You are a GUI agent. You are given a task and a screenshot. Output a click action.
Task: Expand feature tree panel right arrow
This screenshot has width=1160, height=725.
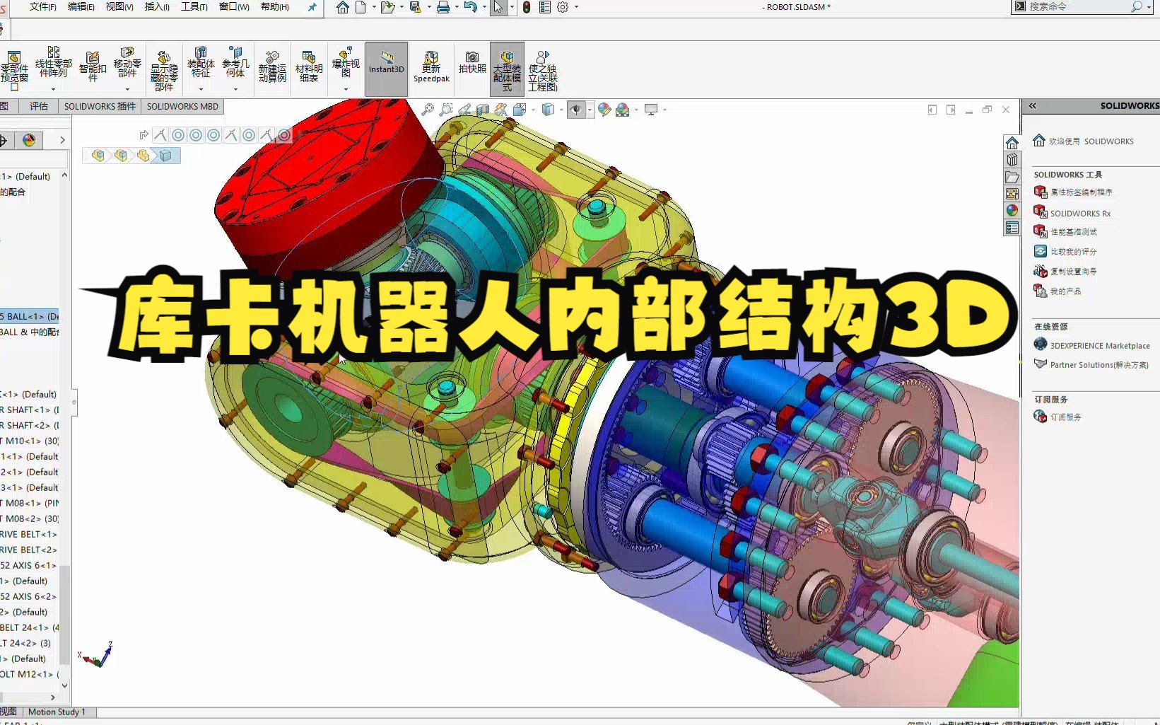tap(62, 140)
